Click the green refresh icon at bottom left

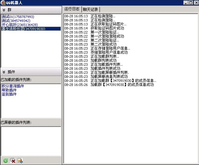coord(6,160)
